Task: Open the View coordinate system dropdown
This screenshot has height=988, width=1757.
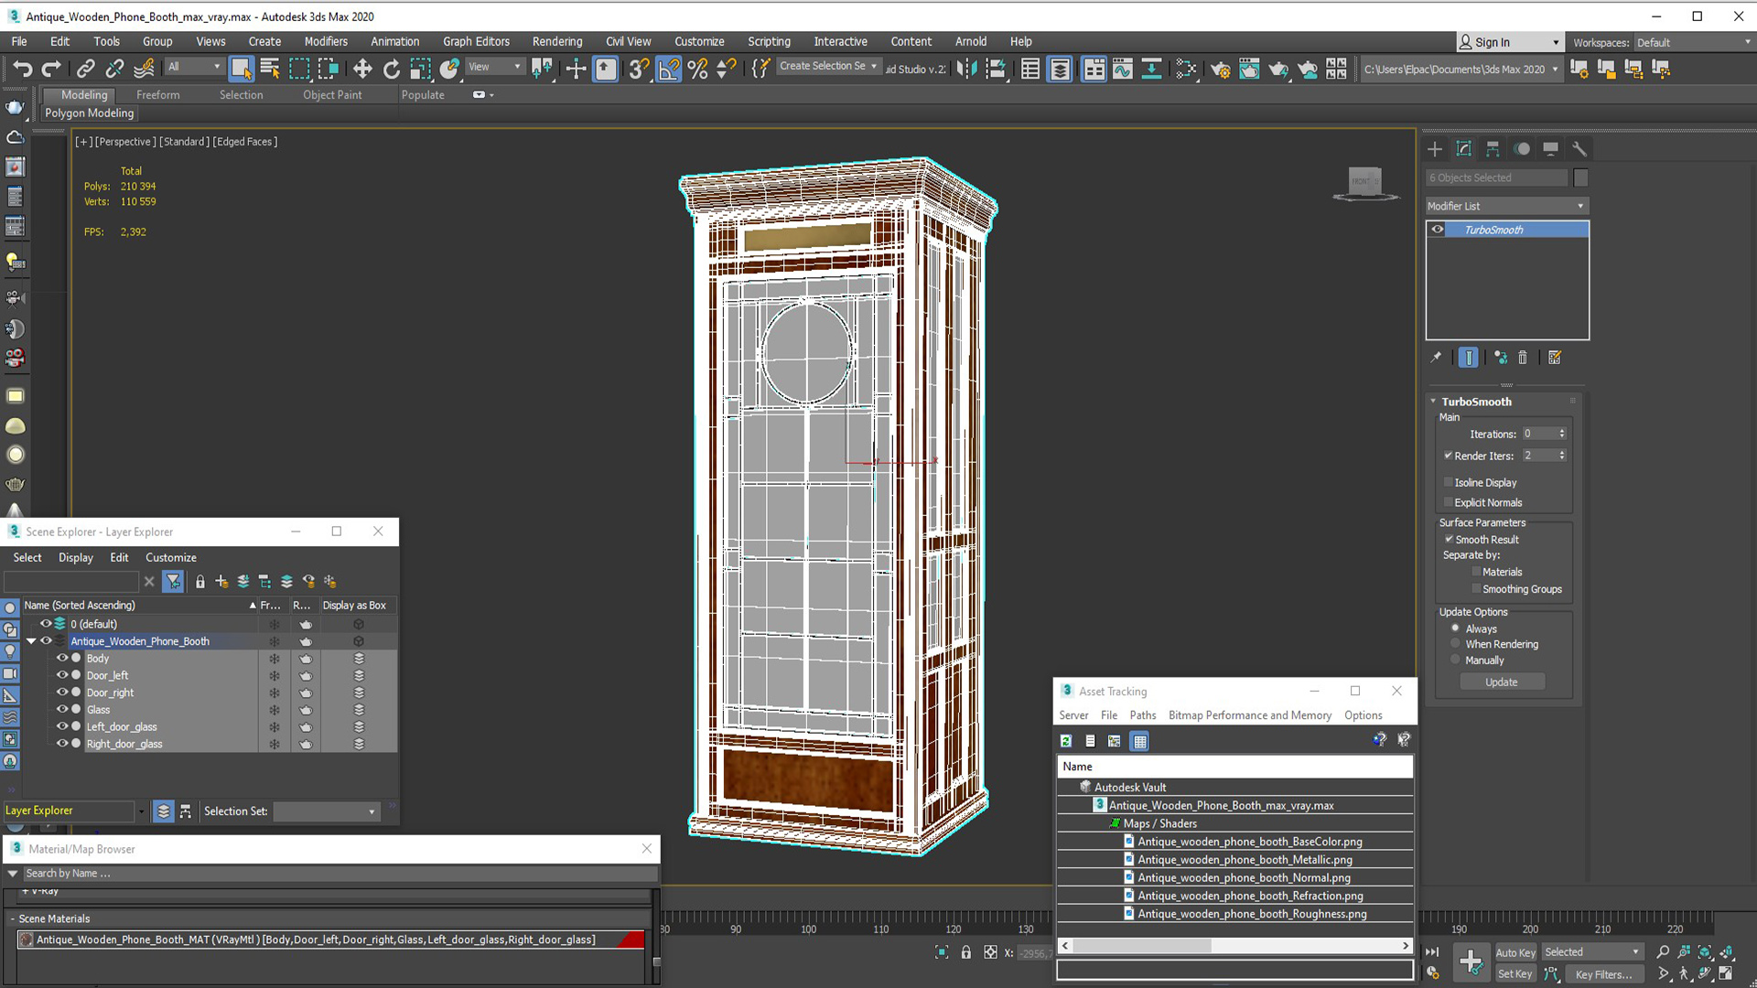Action: (x=494, y=67)
